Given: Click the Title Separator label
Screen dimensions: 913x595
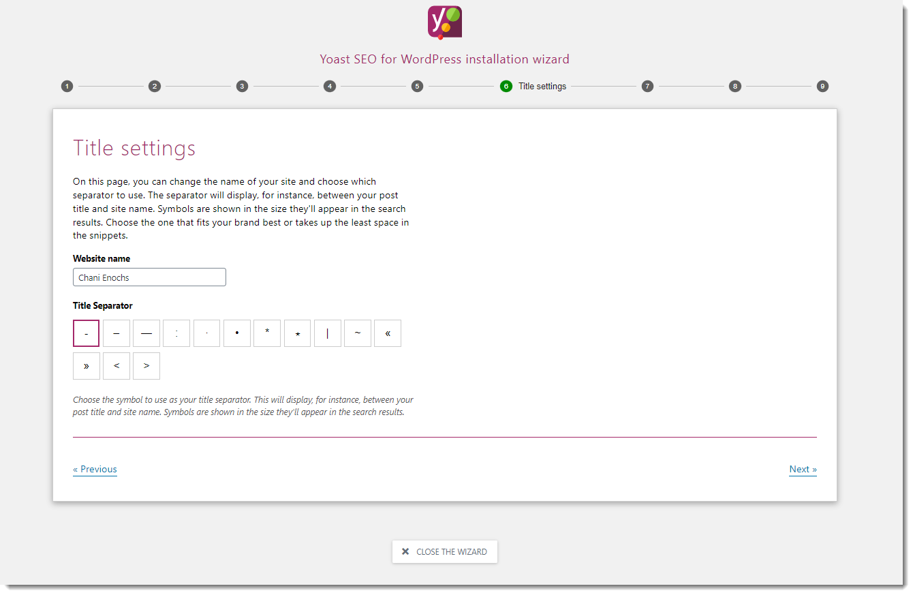Looking at the screenshot, I should click(103, 305).
